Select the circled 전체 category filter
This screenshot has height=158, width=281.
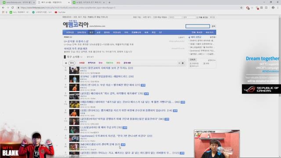[x=72, y=63]
